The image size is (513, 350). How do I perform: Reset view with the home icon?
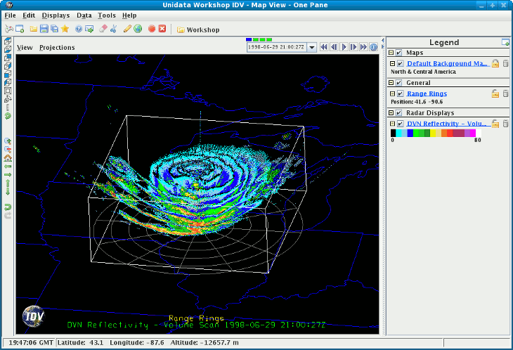coord(8,158)
